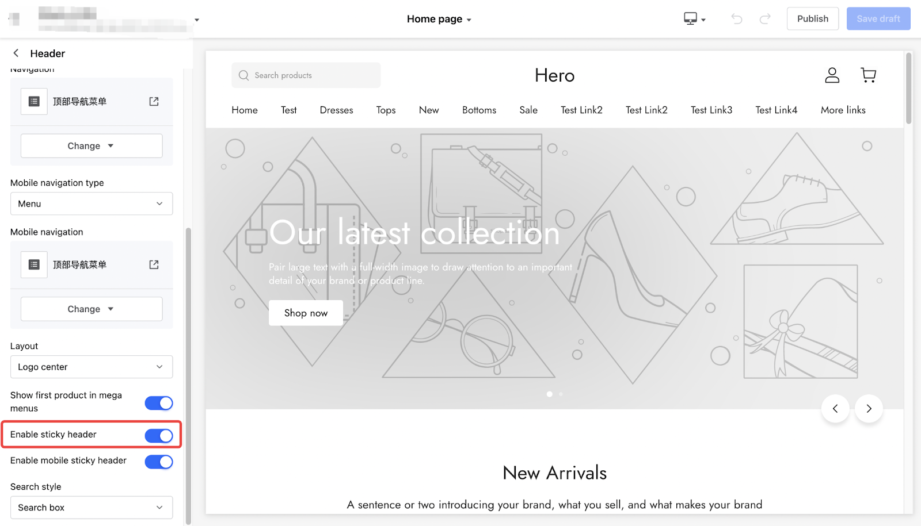Select Dresses in the store navigation
The height and width of the screenshot is (526, 921).
336,110
